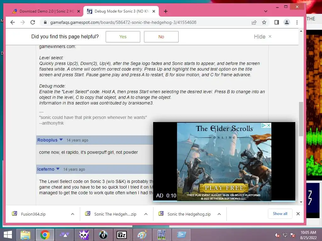Share this page icon in address bar

point(254,22)
